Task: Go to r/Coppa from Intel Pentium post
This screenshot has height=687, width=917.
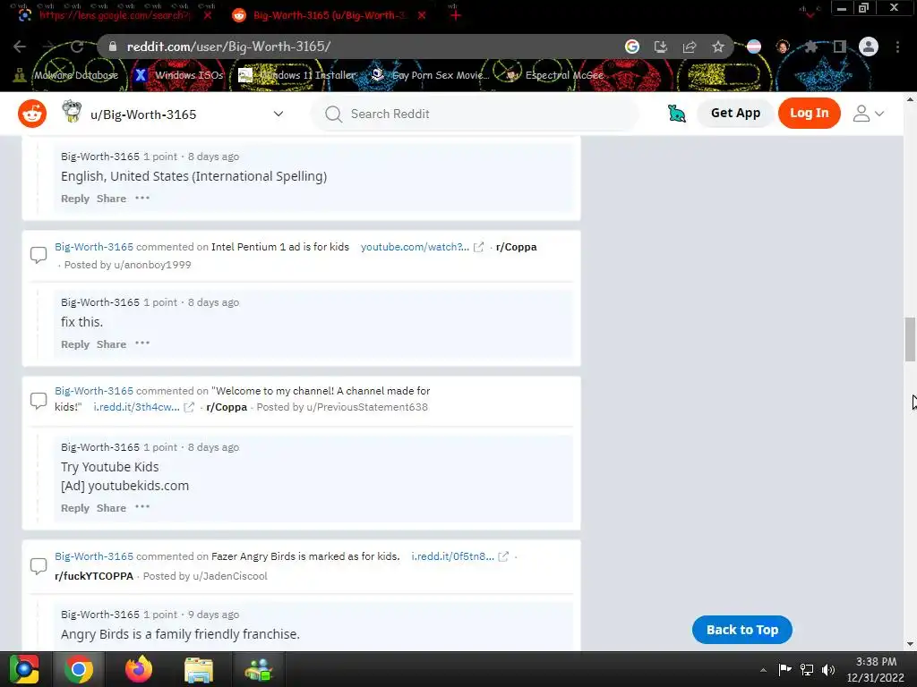Action: click(x=517, y=247)
